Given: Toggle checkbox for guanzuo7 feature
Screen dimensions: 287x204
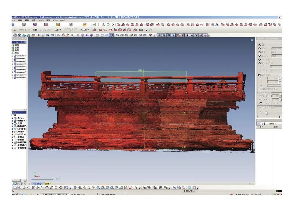Looking at the screenshot, I should coord(13,72).
